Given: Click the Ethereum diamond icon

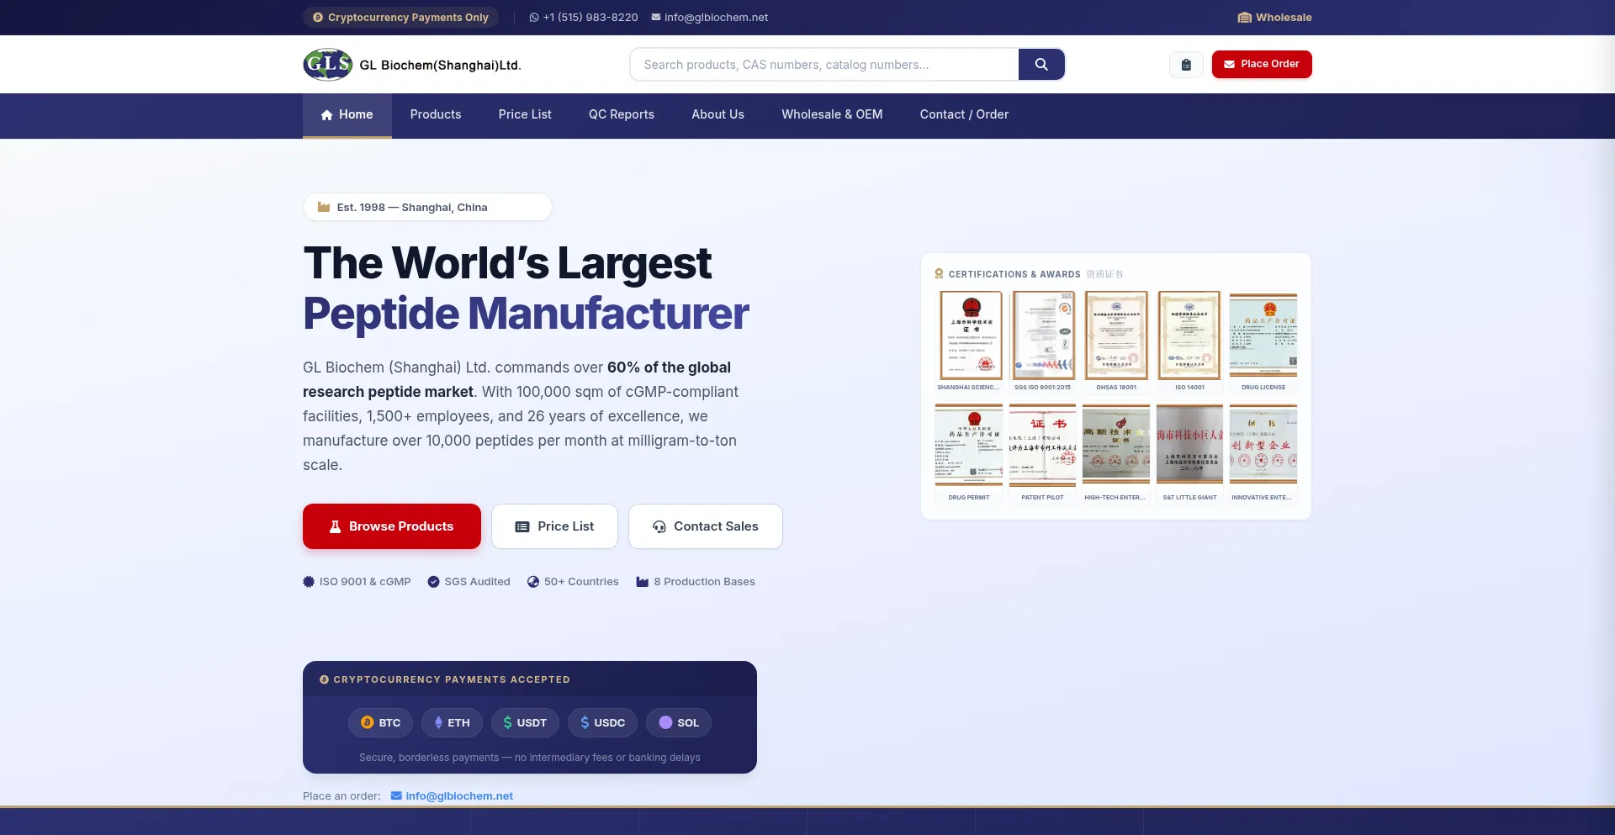Looking at the screenshot, I should 438,722.
